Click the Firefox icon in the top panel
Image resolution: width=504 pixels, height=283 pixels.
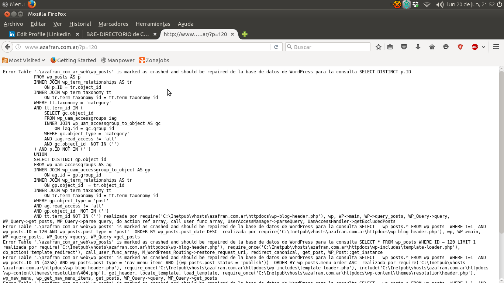[x=32, y=4]
